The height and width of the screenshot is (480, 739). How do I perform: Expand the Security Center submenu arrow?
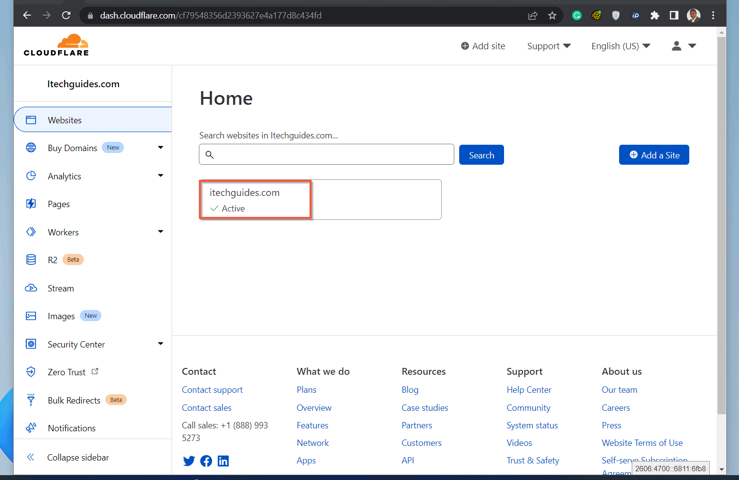click(160, 344)
